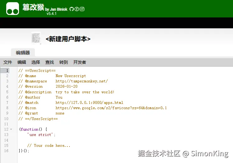The height and width of the screenshot is (163, 233).
Task: Open the 选择 menu
Action: [36, 62]
